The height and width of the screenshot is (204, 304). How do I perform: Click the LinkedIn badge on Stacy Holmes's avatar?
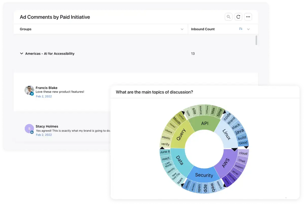[x=32, y=132]
